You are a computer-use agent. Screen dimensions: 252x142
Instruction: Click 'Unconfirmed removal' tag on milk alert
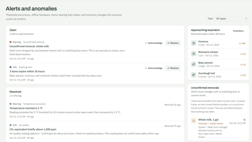pyautogui.click(x=33, y=42)
